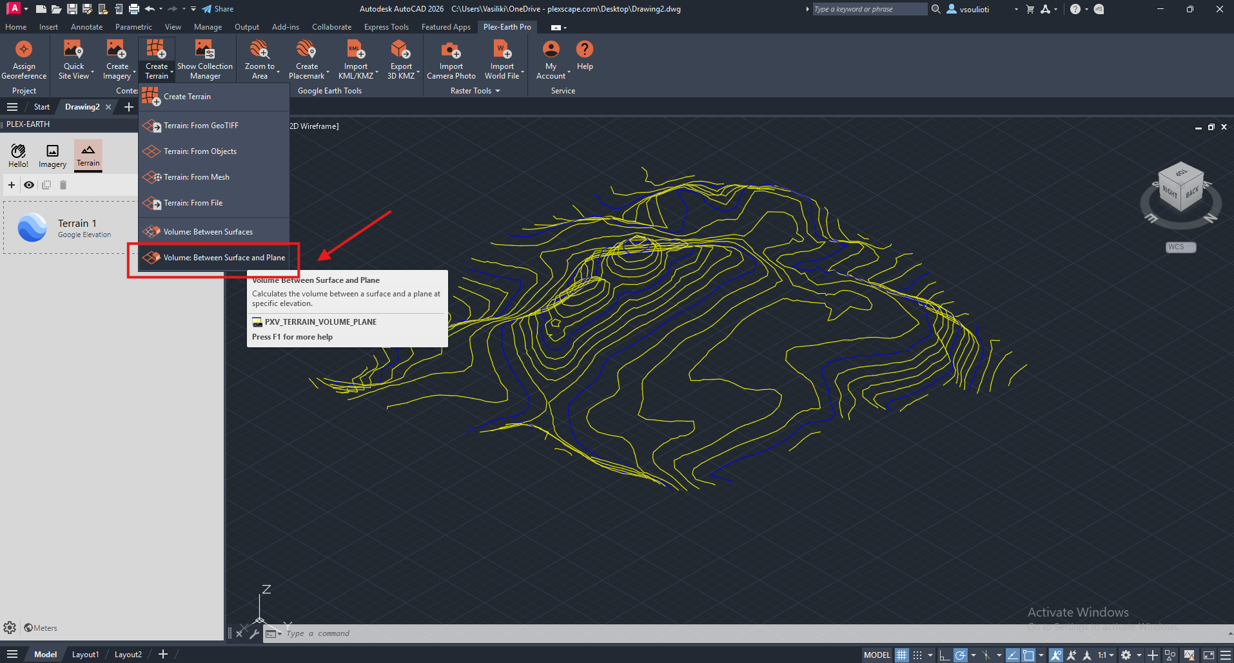Screen dimensions: 1234x663
Task: Click the Save As icon
Action: (x=87, y=9)
